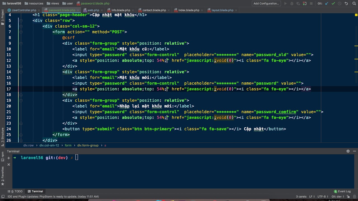The width and height of the screenshot is (358, 201).
Task: Toggle tool window quick access icon
Action: [x=3, y=197]
